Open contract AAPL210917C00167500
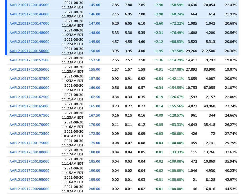Screen dimensions: 245x194 coord(29,115)
